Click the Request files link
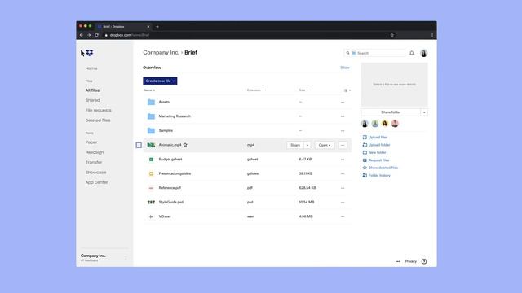 pos(376,160)
